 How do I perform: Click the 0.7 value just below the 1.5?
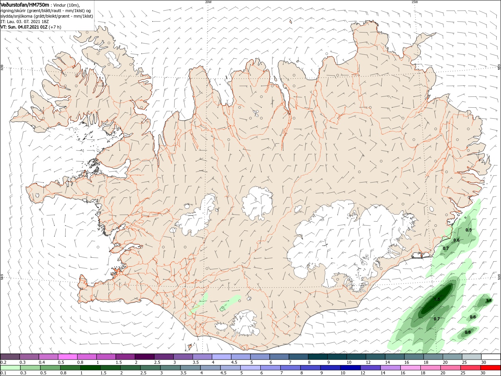click(x=437, y=319)
